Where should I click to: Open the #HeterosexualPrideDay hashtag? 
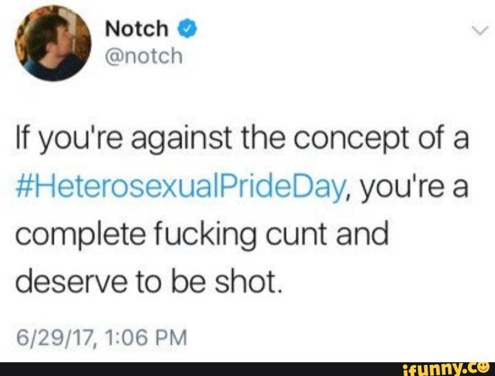pyautogui.click(x=180, y=189)
